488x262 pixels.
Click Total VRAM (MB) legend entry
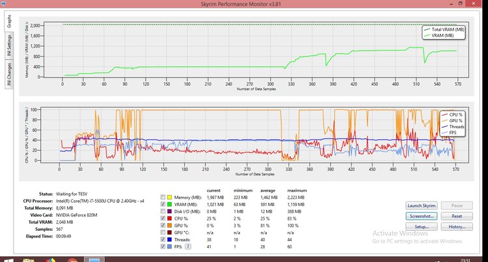(x=444, y=29)
